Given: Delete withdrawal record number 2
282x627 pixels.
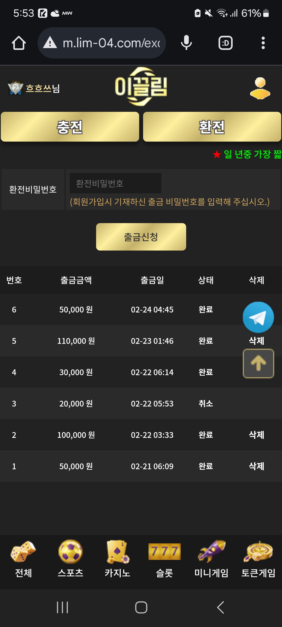Looking at the screenshot, I should tap(256, 435).
